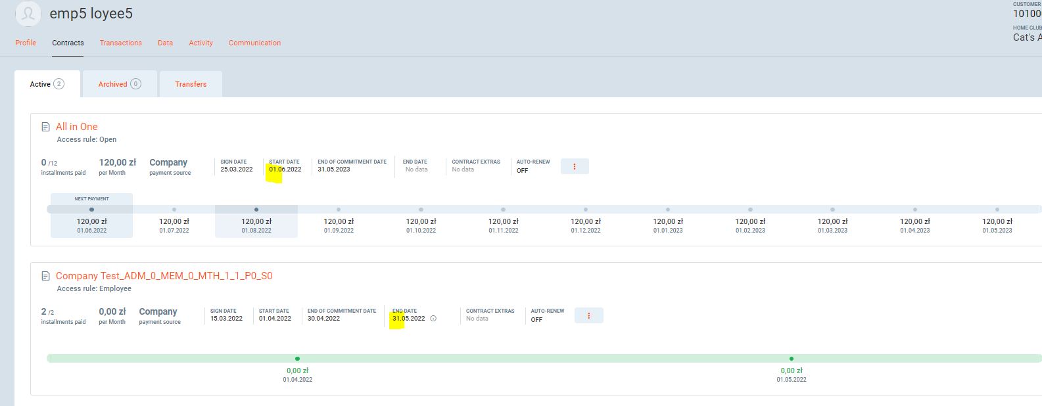This screenshot has width=1042, height=406.
Task: Click the 01.12.2022 installment dot on timeline
Action: (586, 210)
